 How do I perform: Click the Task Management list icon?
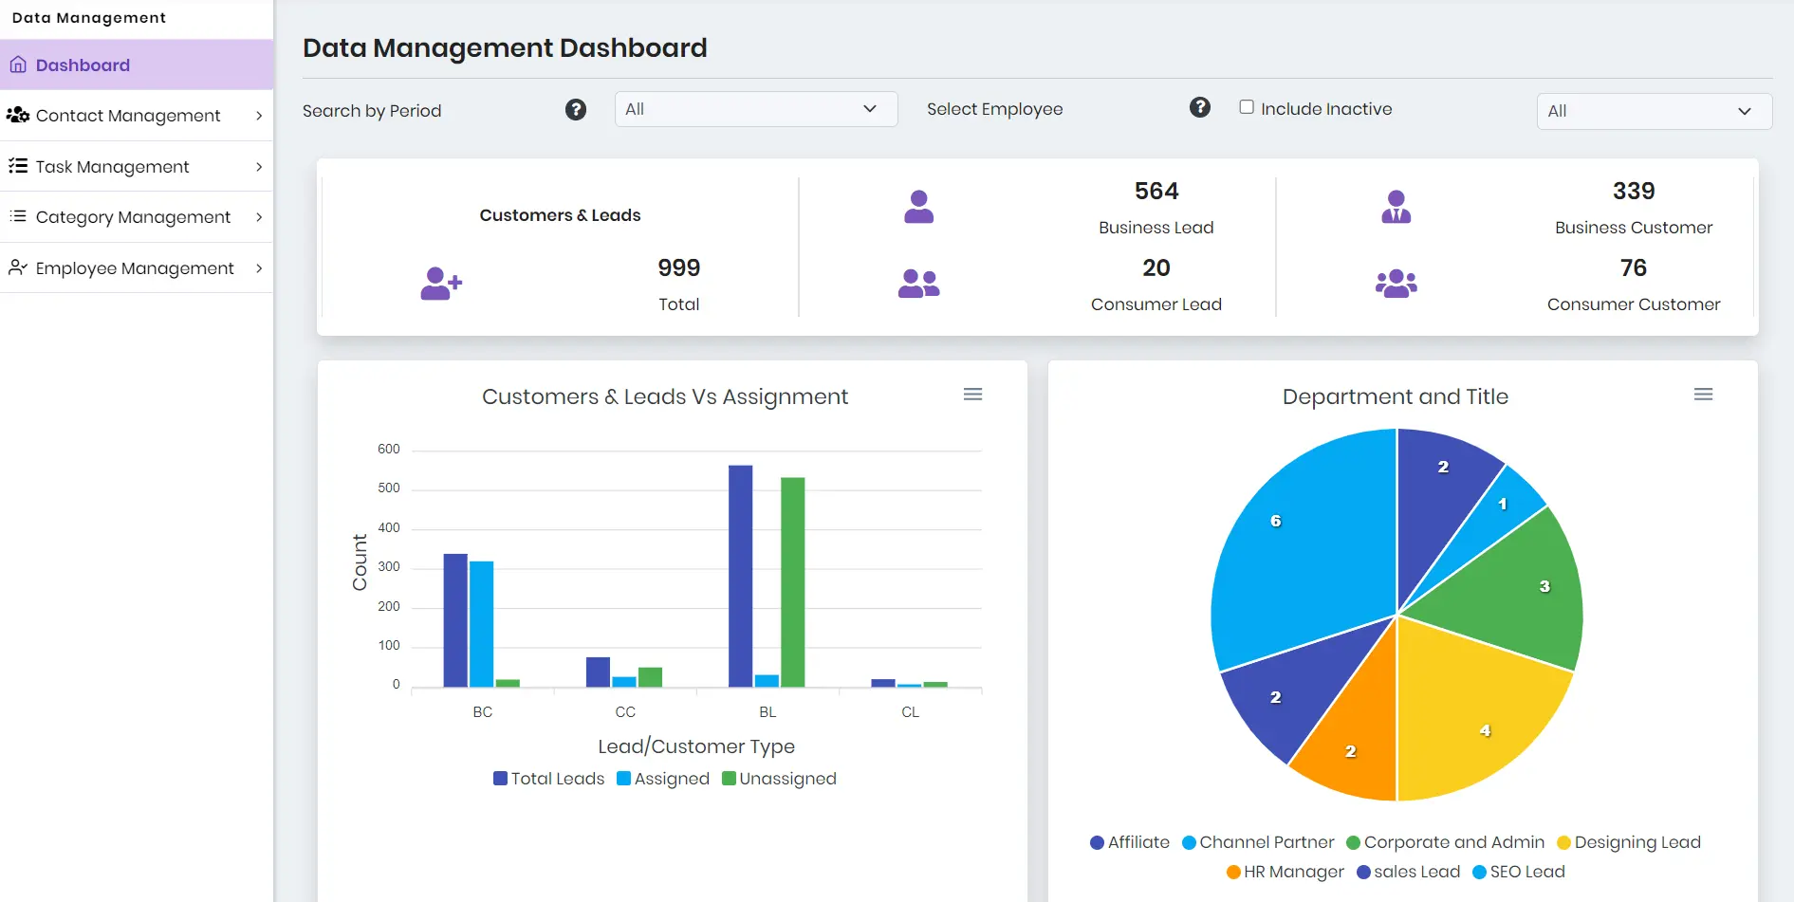pos(17,166)
